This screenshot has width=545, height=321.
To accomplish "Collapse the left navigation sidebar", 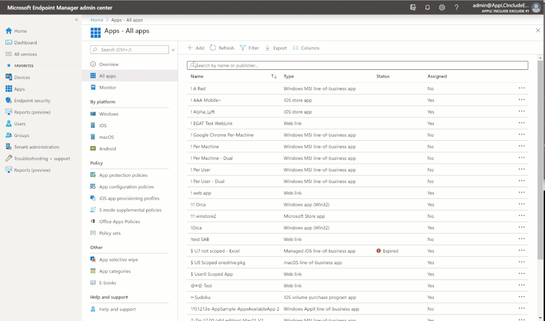I will point(76,20).
